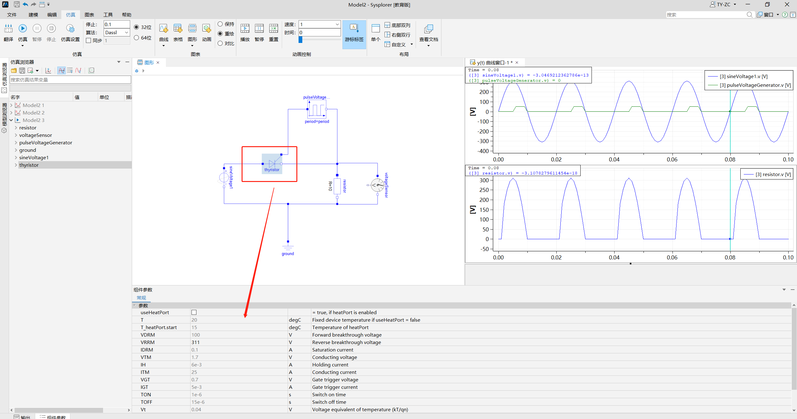
Task: Click the import-to-curve icon in 仿真浏览器 toolbar
Action: 48,71
